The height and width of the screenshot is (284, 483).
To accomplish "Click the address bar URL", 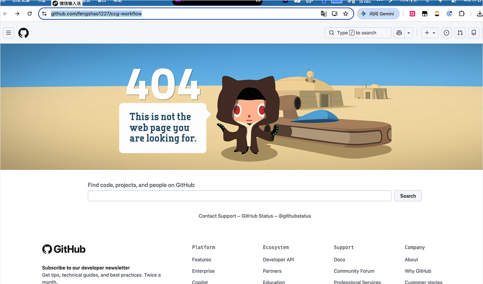I will point(96,14).
